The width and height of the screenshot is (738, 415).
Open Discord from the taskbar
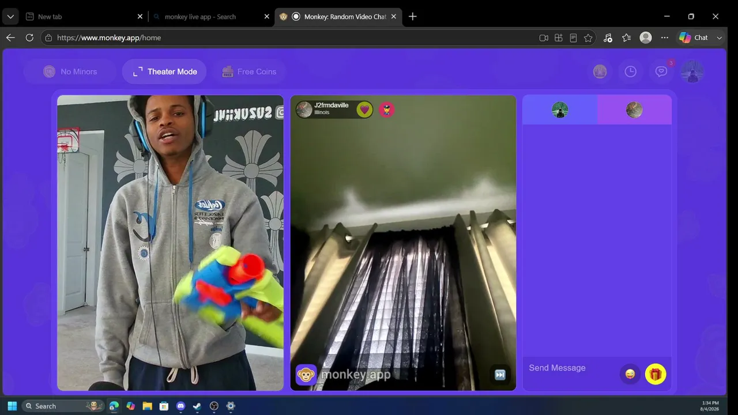click(x=180, y=406)
